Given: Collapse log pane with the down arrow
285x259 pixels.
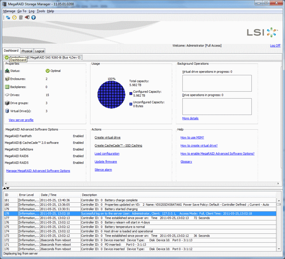Looking at the screenshot, I should pyautogui.click(x=8, y=188).
